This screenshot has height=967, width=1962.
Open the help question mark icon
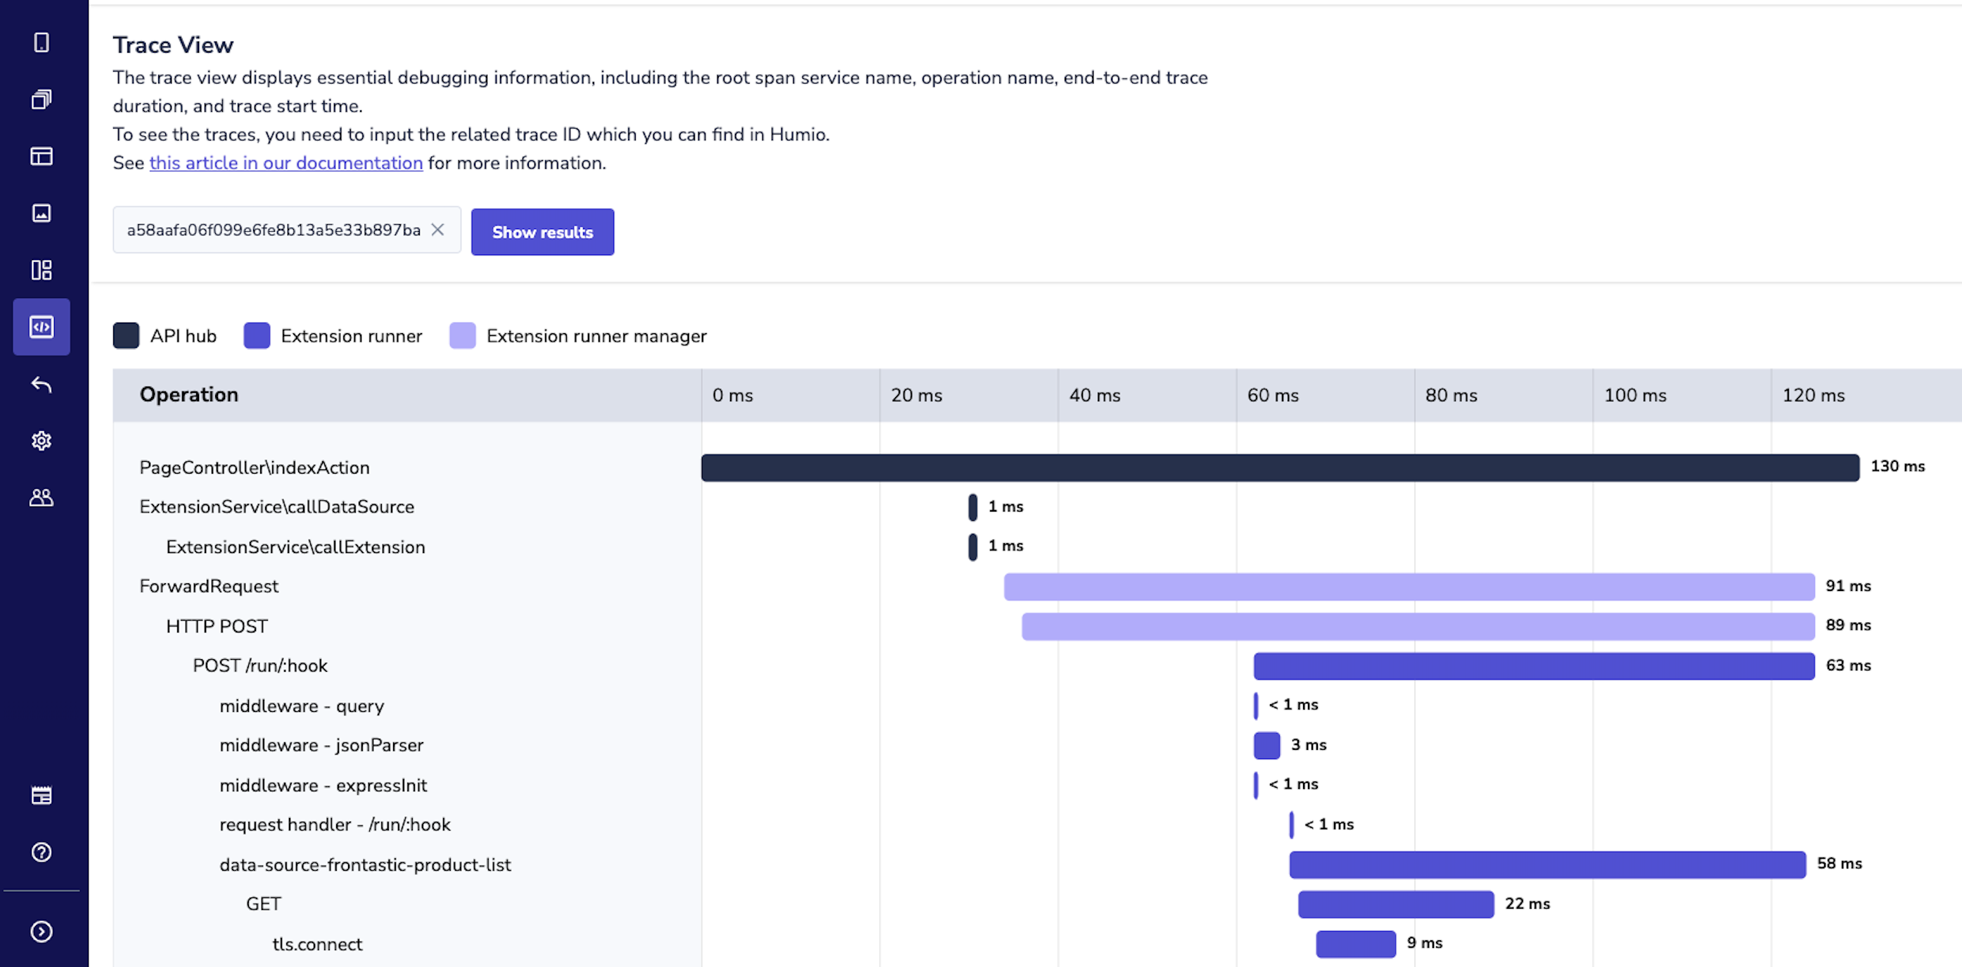(x=42, y=852)
